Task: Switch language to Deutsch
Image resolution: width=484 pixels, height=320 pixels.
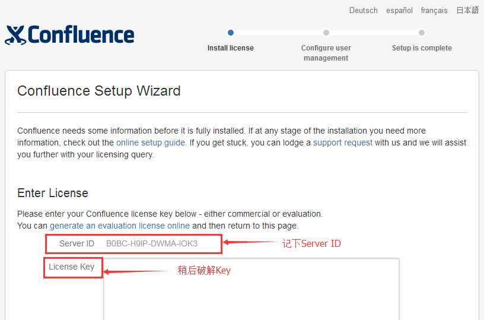Action: tap(364, 11)
